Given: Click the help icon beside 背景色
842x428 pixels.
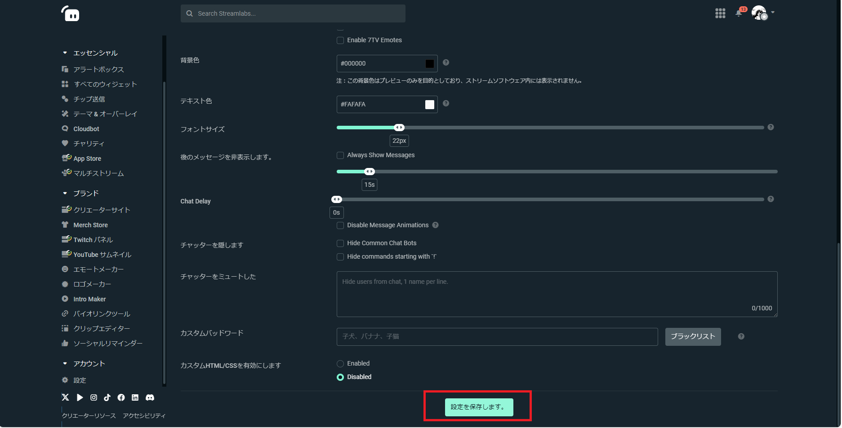Looking at the screenshot, I should coord(446,62).
